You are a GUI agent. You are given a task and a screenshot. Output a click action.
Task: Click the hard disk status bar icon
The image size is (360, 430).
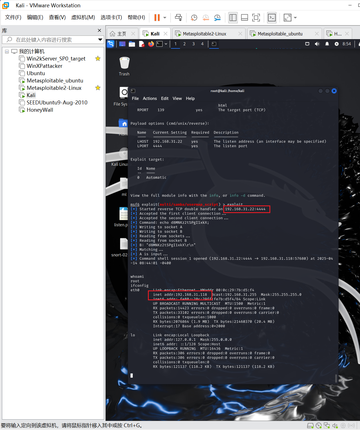(x=310, y=425)
